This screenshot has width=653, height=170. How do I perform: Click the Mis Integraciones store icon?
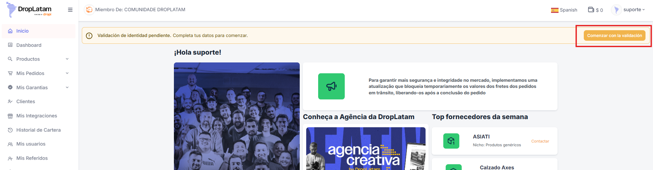[x=10, y=116]
